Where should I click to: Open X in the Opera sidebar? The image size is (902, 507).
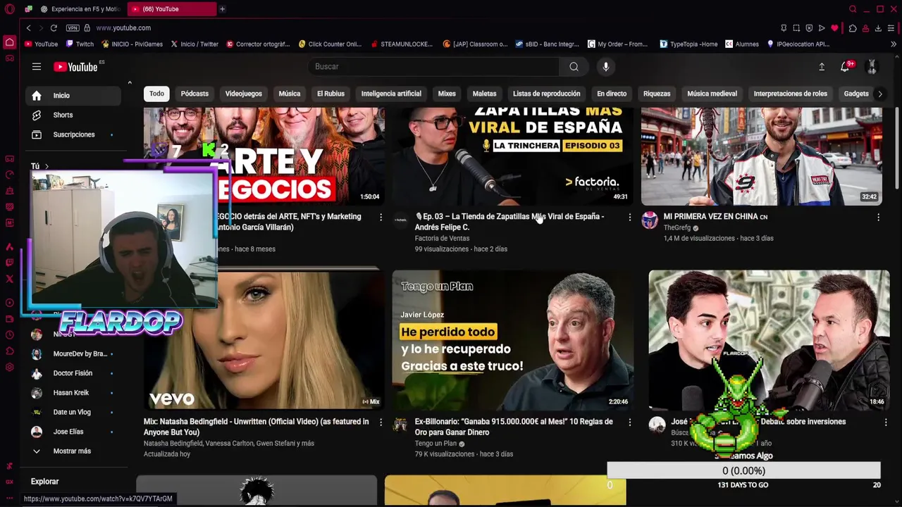[x=9, y=279]
